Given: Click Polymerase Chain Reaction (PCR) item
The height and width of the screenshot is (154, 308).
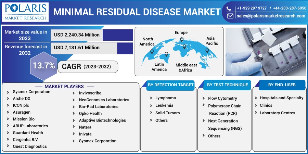Looking at the screenshot, I should (225, 110).
